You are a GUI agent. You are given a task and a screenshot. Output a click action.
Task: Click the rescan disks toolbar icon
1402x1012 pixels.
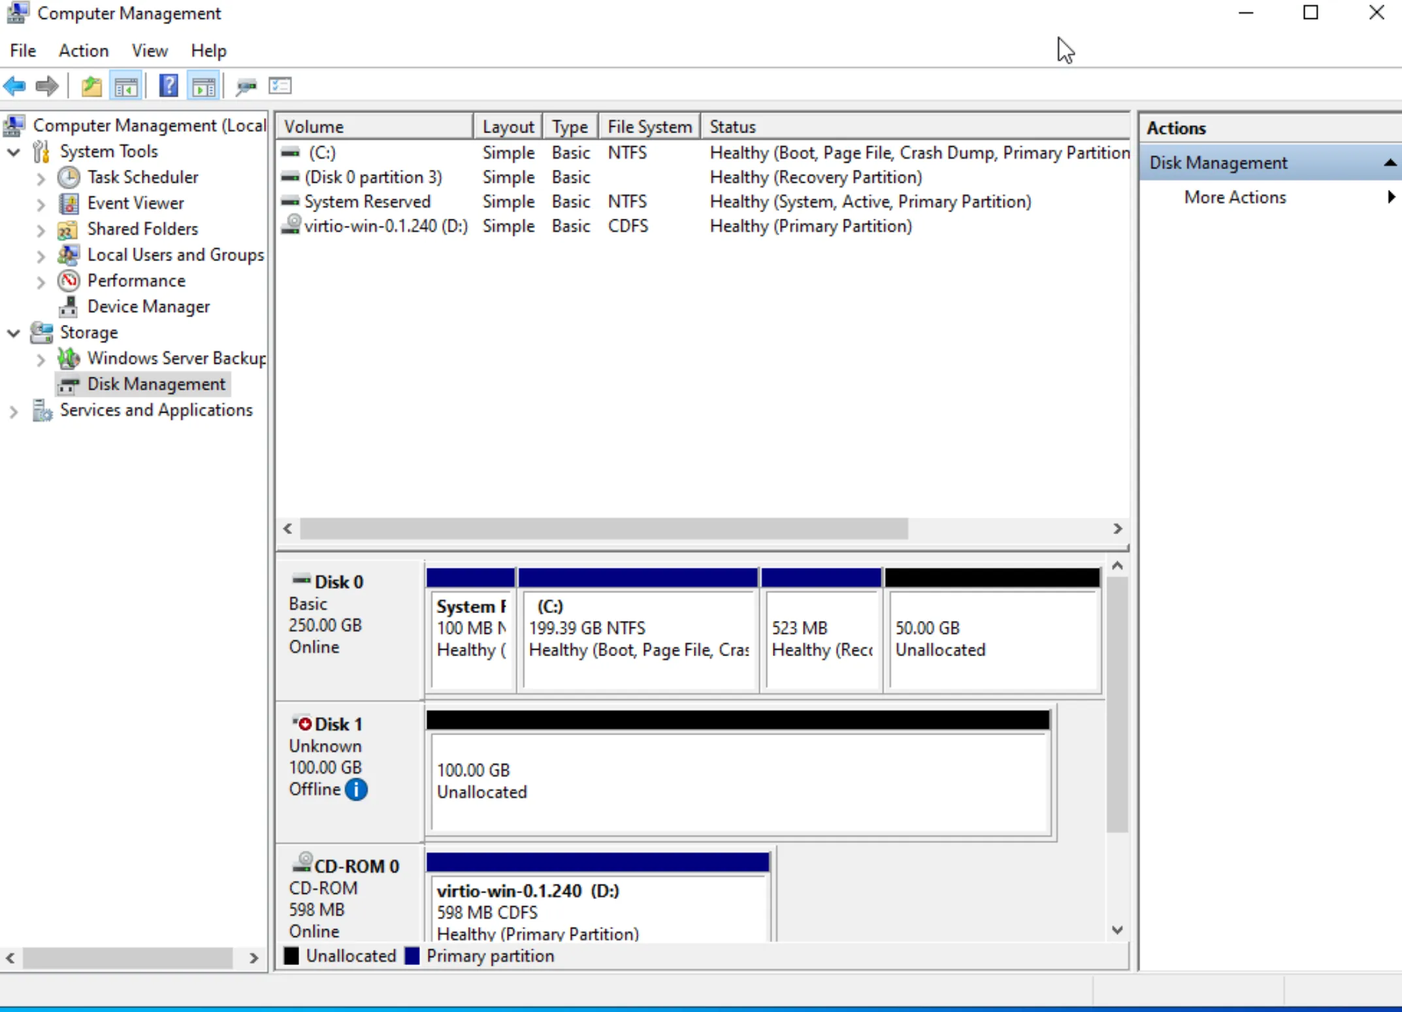(x=246, y=86)
